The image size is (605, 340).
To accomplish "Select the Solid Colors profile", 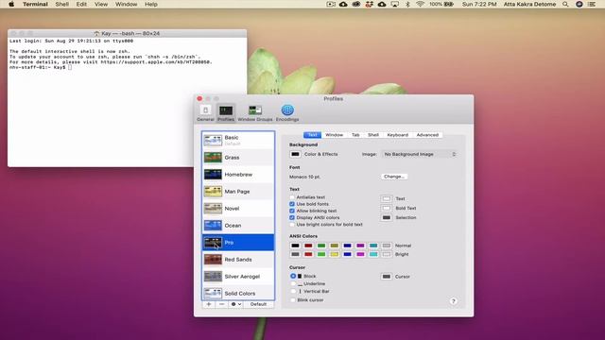I will 238,293.
